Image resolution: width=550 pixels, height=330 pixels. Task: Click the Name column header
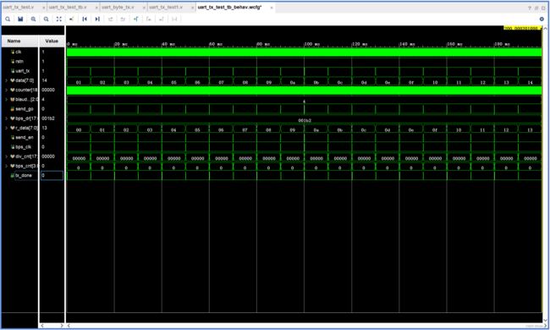pyautogui.click(x=19, y=41)
